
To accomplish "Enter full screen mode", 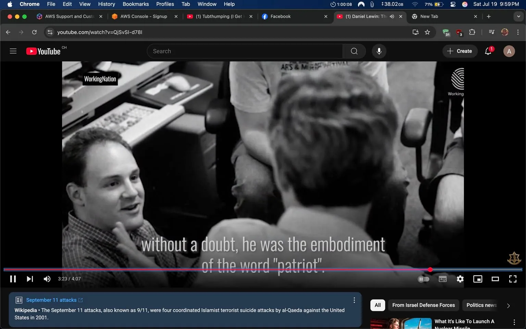I will tap(513, 279).
